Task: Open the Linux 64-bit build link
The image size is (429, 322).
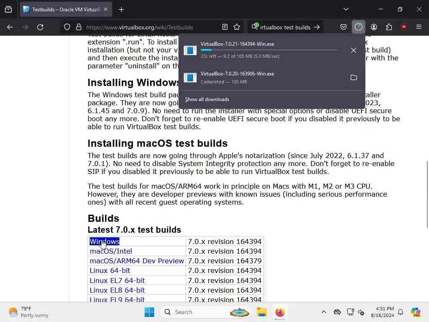Action: point(110,270)
